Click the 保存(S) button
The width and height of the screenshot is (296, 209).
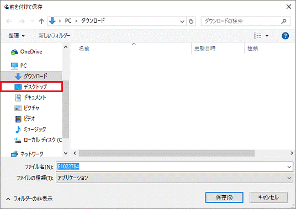(x=224, y=197)
